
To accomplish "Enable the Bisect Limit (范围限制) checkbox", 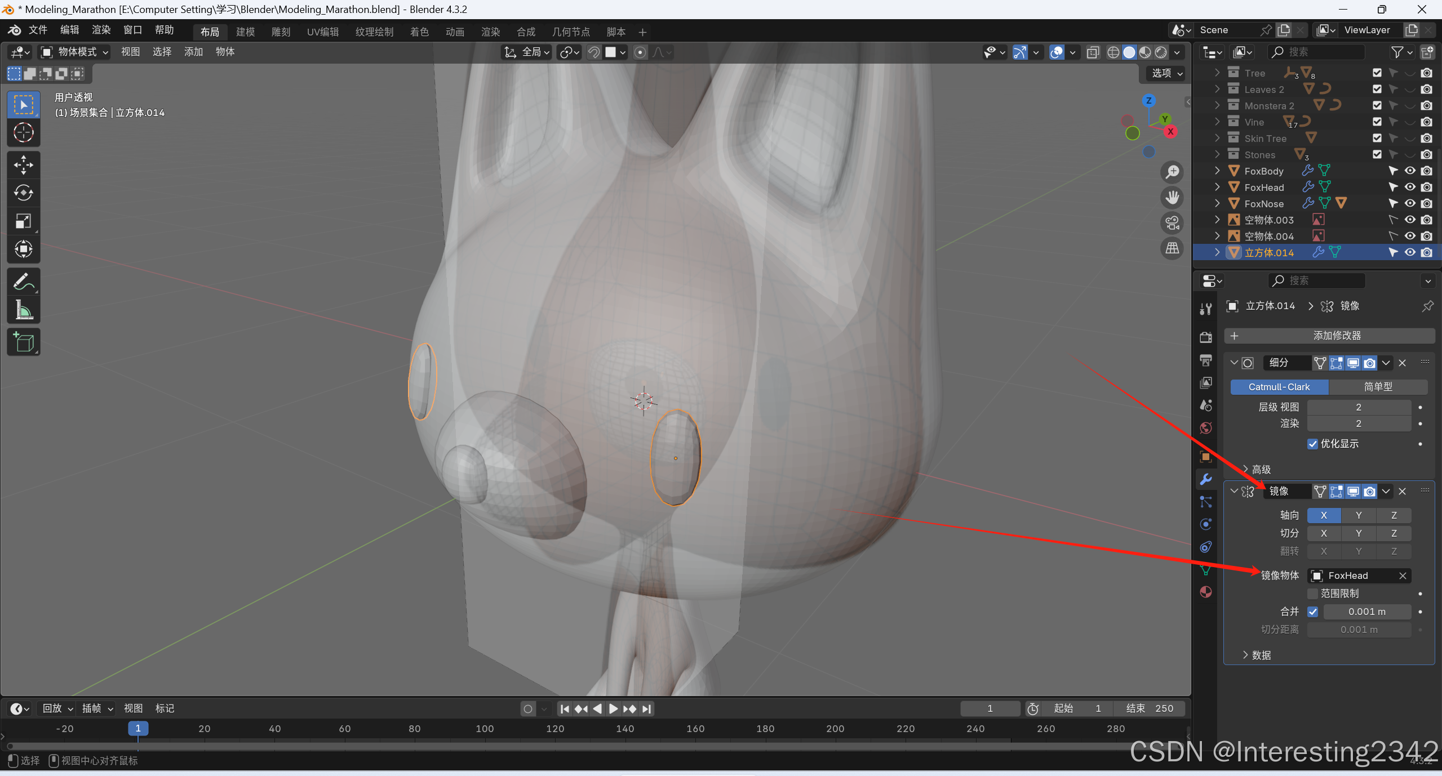I will [1312, 594].
